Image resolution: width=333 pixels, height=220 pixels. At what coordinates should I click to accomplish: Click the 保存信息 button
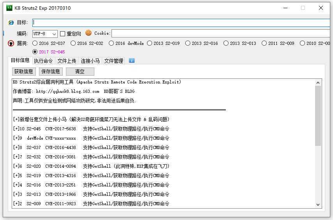[x=51, y=71]
